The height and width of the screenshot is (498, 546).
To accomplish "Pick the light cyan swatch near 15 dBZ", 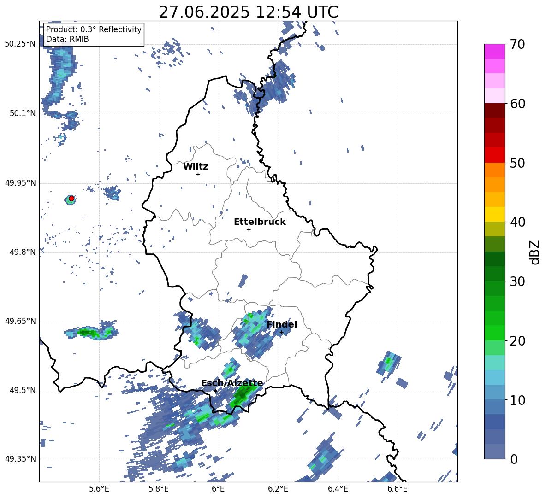I will tap(494, 363).
